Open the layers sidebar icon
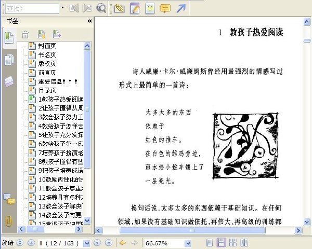 click(x=9, y=81)
